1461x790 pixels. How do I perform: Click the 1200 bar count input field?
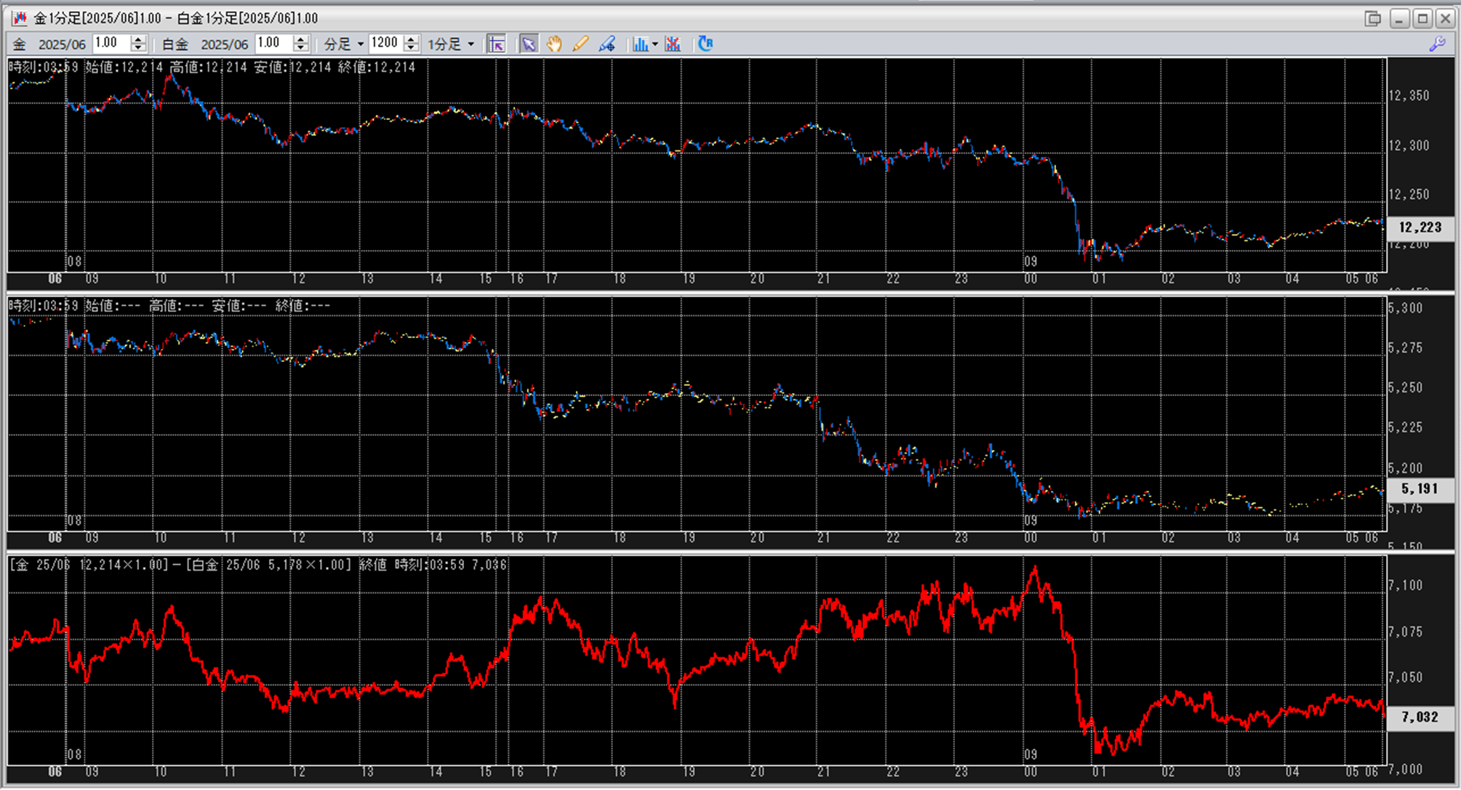pyautogui.click(x=385, y=44)
